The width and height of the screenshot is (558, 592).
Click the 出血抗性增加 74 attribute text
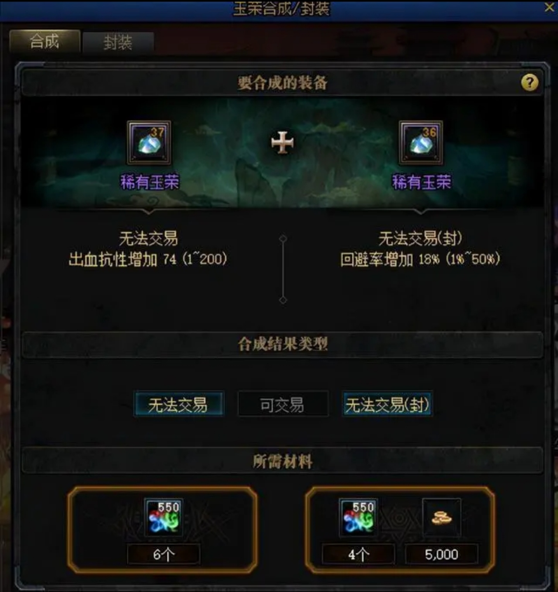click(x=148, y=259)
